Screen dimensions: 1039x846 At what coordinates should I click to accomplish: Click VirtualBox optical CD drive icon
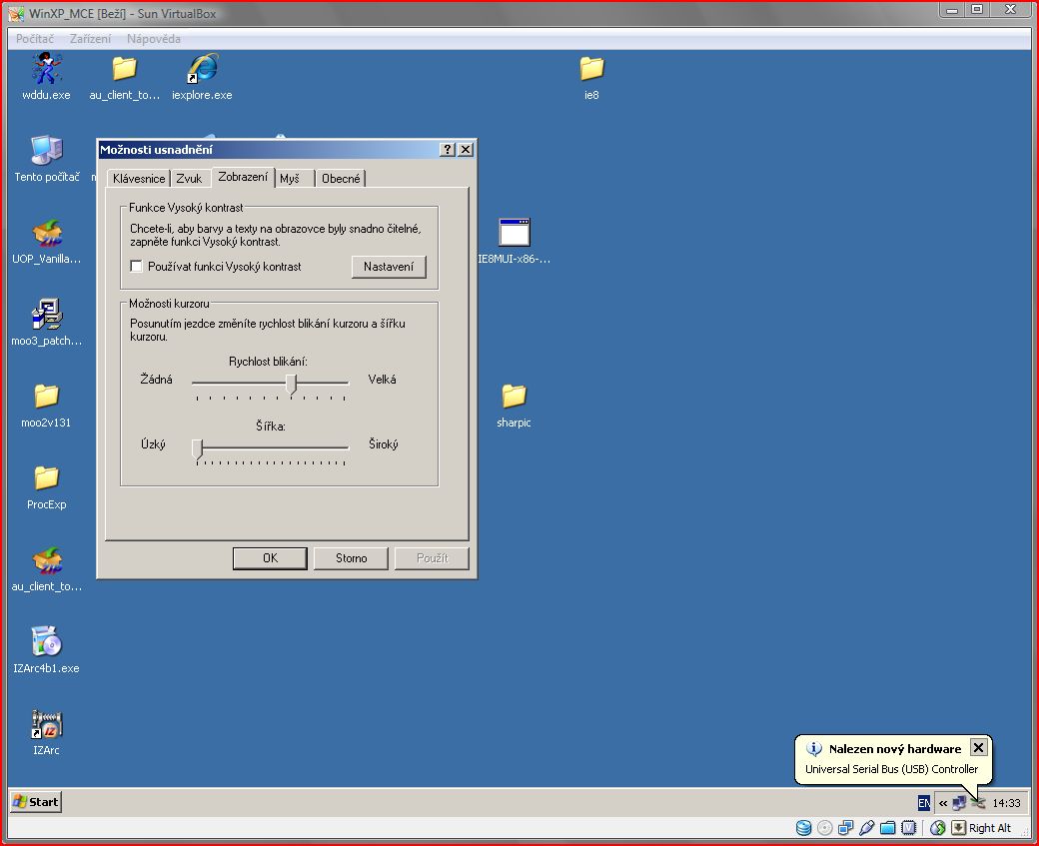[824, 827]
